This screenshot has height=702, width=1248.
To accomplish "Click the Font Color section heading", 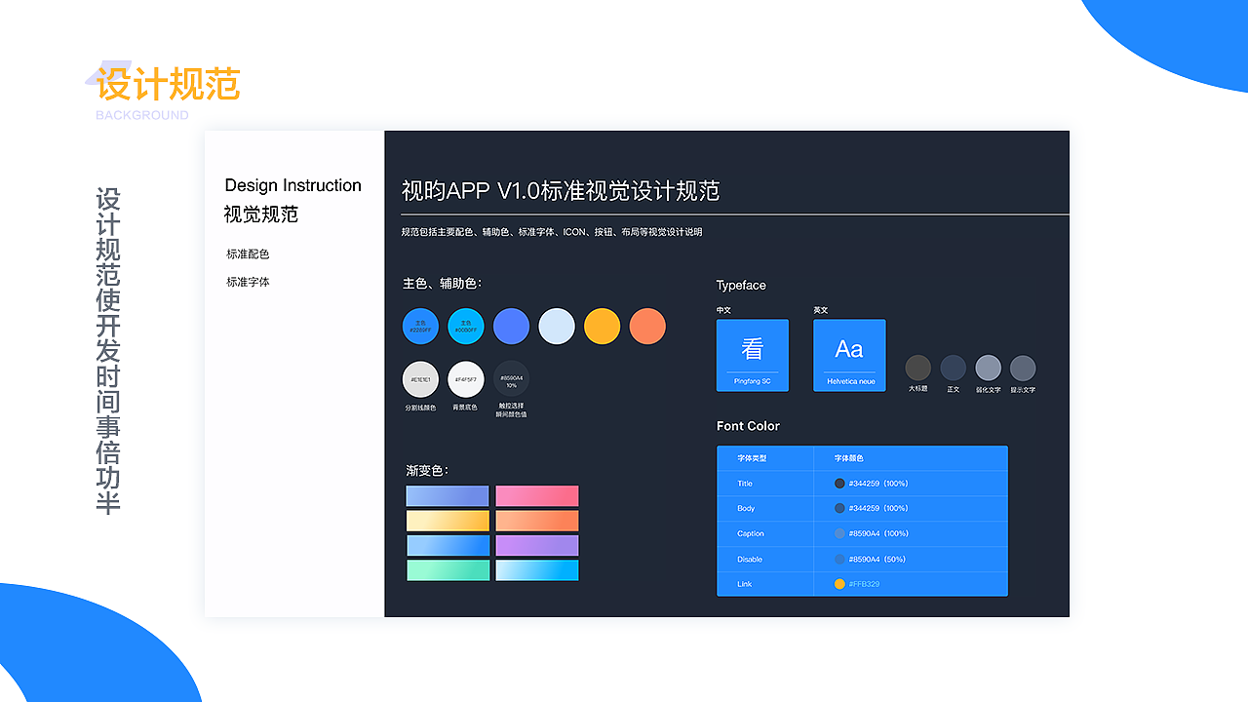I will [x=748, y=426].
